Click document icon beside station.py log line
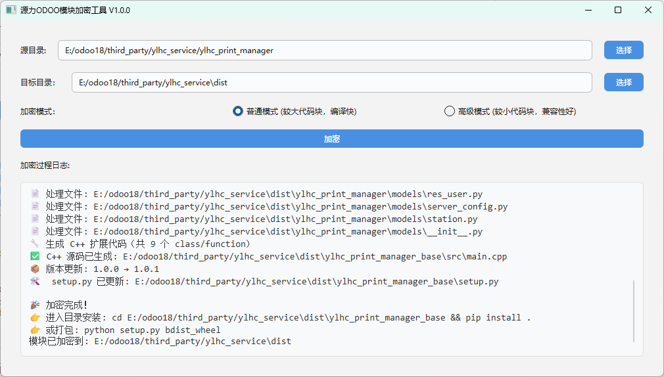 [35, 219]
